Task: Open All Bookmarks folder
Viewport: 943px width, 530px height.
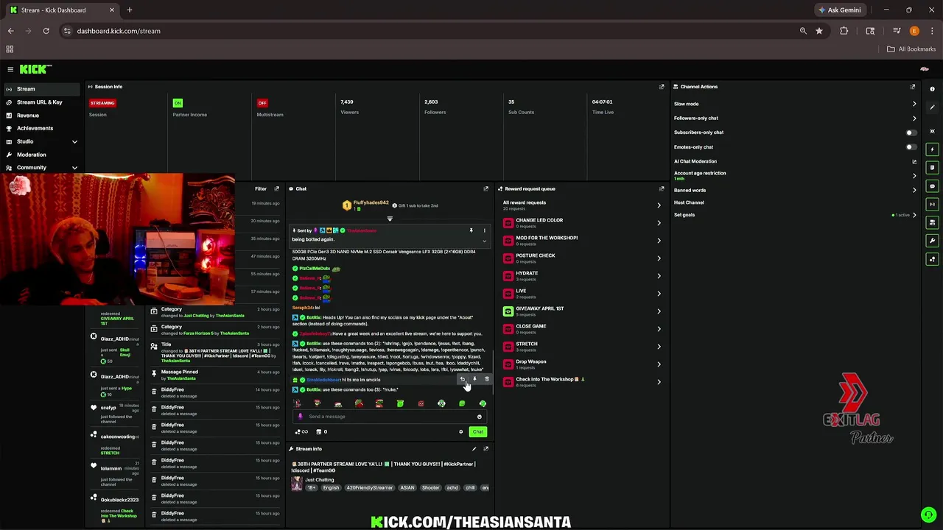Action: tap(911, 49)
